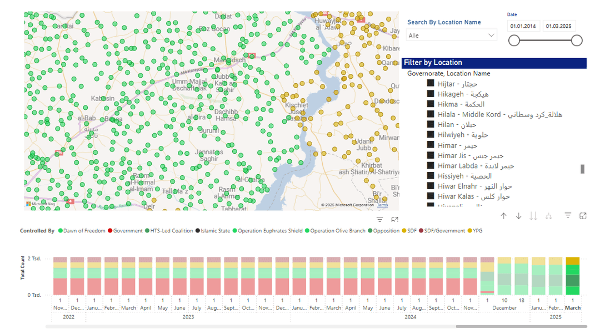Tick the Himar Labda checkbox
This screenshot has width=600, height=329.
click(430, 166)
